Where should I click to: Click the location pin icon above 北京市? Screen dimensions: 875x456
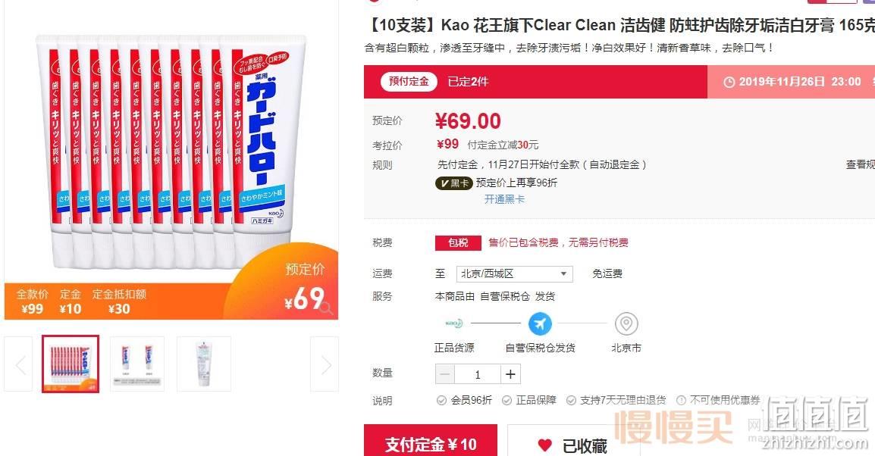pyautogui.click(x=626, y=323)
